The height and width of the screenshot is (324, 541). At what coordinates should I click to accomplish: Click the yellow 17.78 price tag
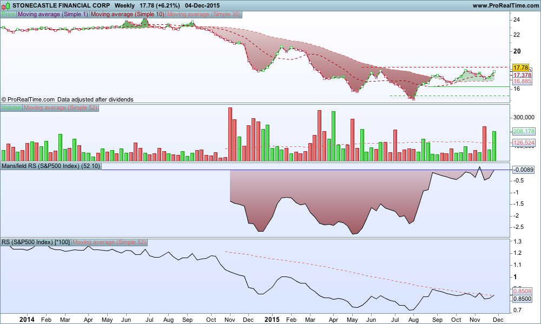click(x=520, y=67)
